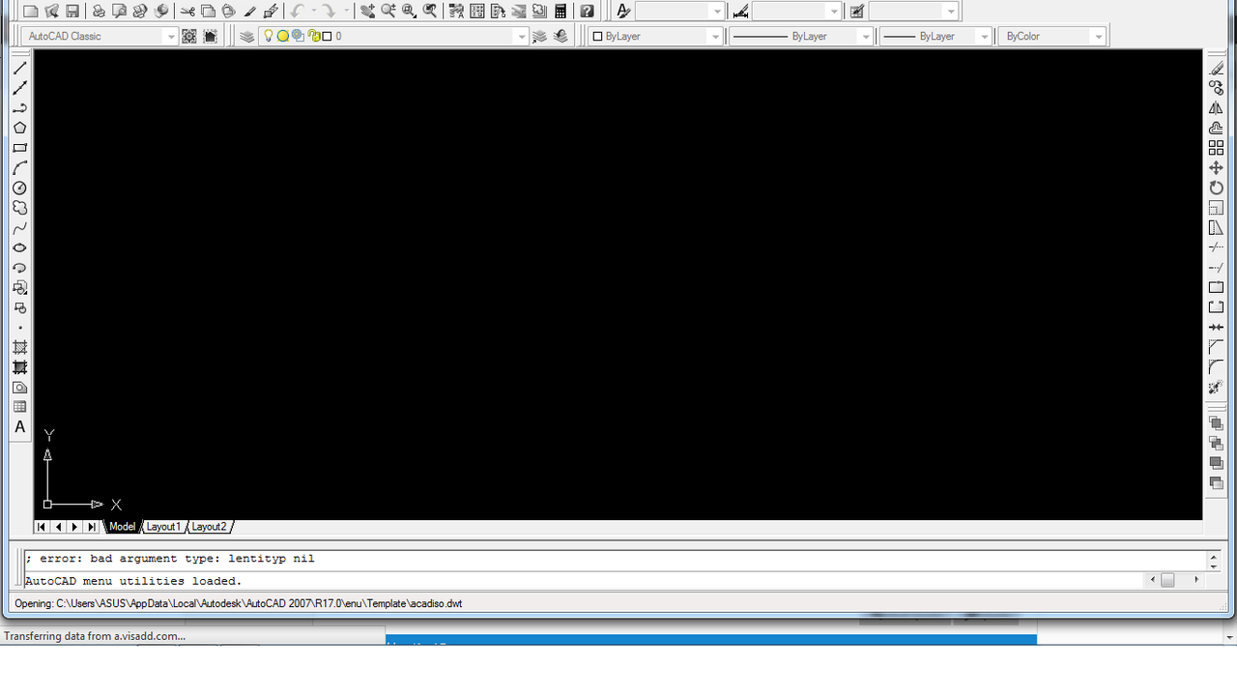Viewport: 1237px width, 696px height.
Task: Open the AutoCAD Classic workspace dropdown
Action: pos(171,37)
